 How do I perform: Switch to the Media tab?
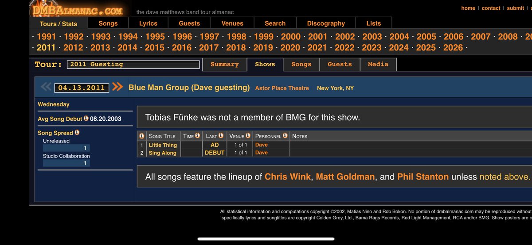[378, 65]
